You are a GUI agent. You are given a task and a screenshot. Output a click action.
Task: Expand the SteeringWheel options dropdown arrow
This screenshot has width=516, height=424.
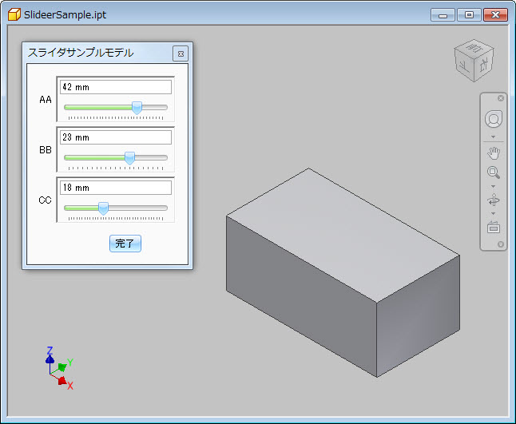coord(494,137)
